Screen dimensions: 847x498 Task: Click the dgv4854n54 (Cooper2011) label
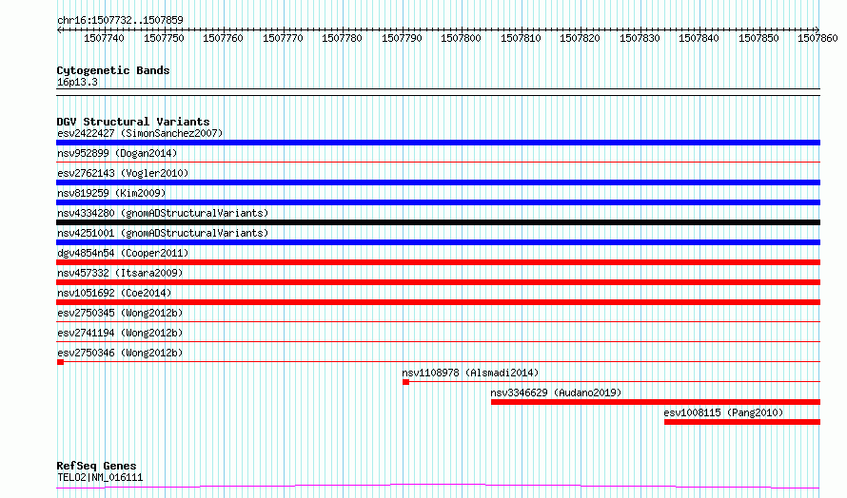point(123,253)
